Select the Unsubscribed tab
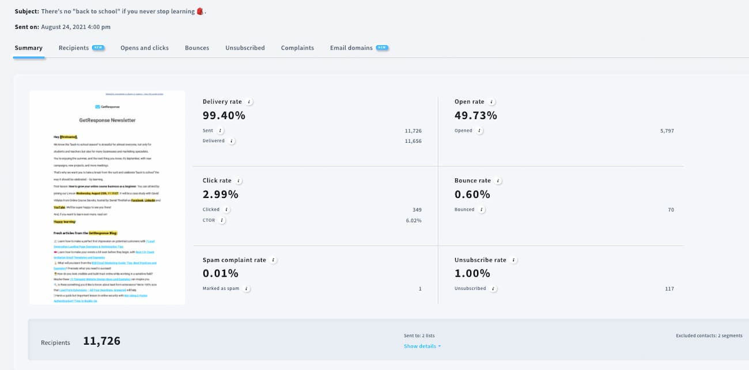The height and width of the screenshot is (370, 749). pyautogui.click(x=245, y=48)
